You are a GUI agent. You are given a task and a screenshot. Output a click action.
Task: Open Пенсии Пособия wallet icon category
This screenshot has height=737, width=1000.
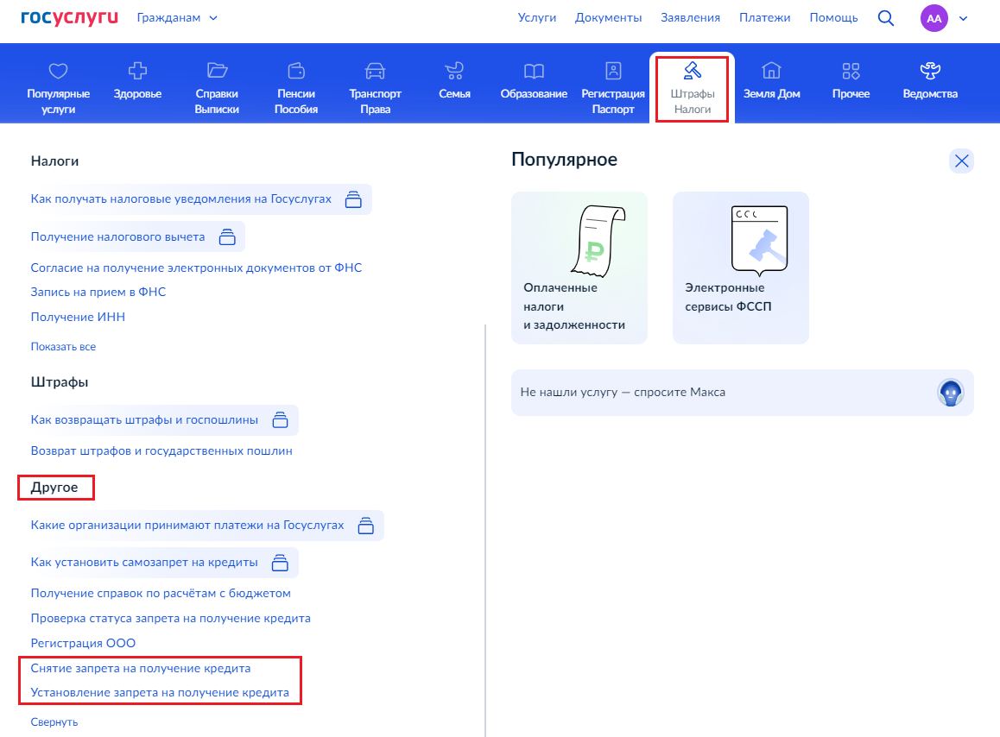(296, 70)
